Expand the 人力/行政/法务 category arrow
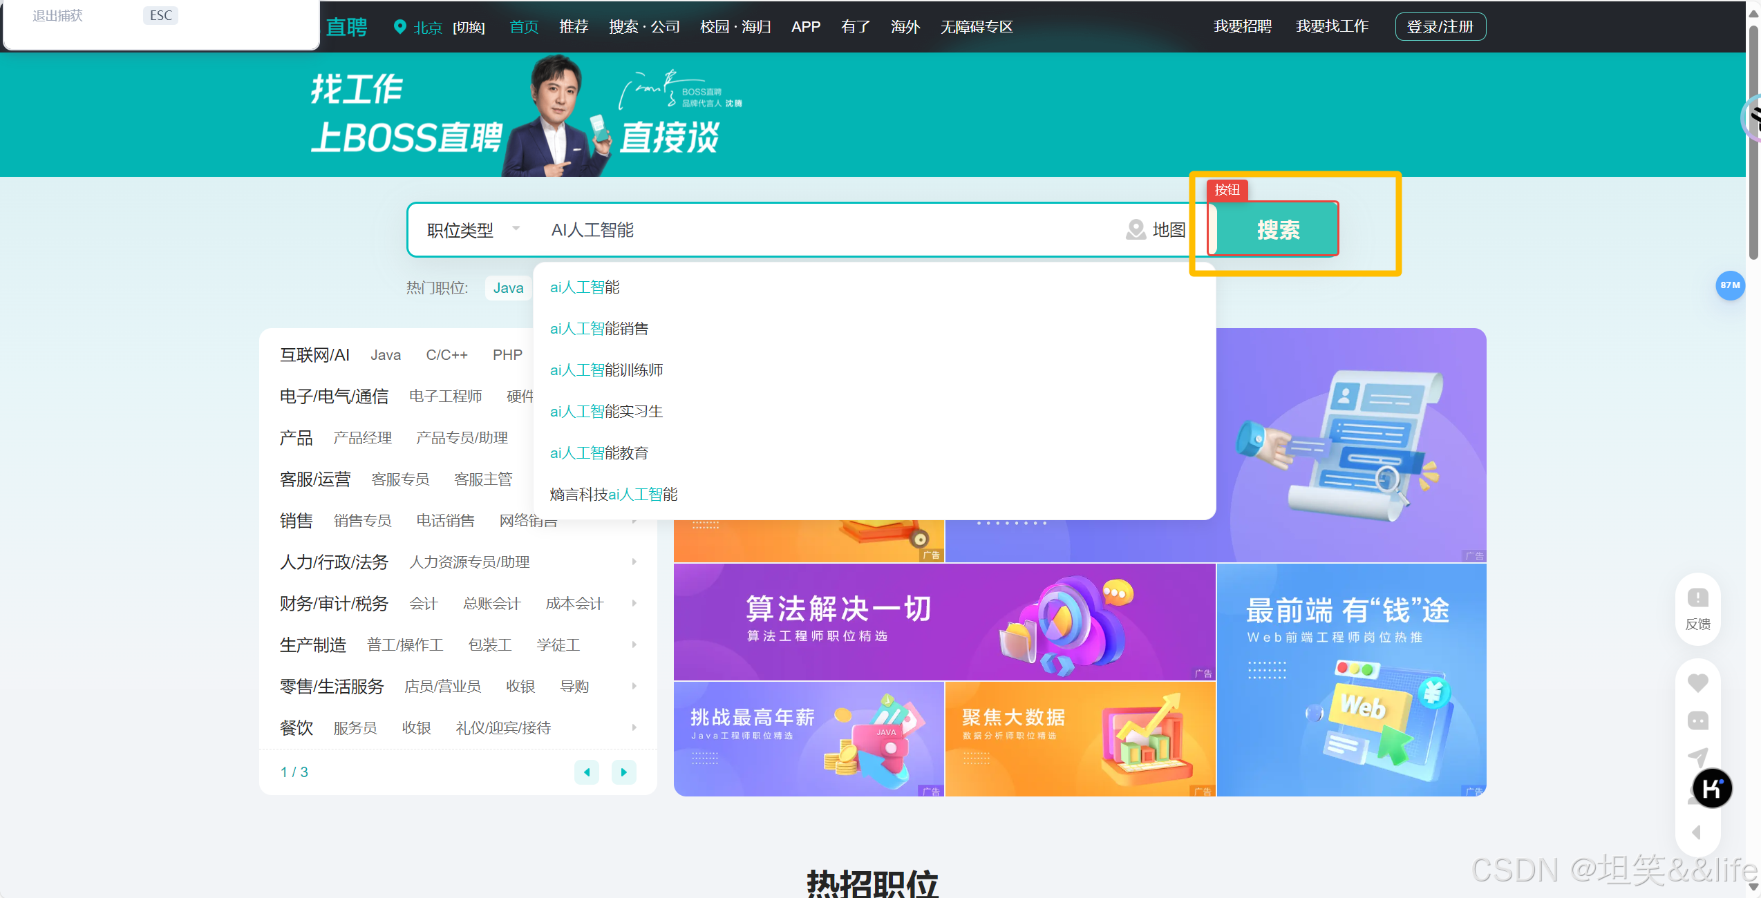Image resolution: width=1761 pixels, height=898 pixels. [x=634, y=562]
